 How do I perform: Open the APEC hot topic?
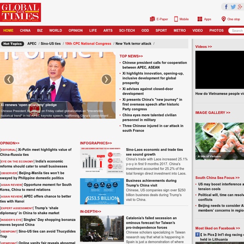coord(32,44)
